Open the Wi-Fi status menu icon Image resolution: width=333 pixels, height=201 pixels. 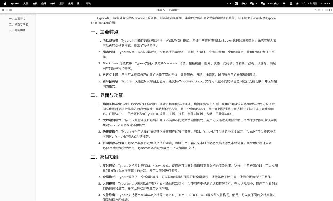[284, 4]
